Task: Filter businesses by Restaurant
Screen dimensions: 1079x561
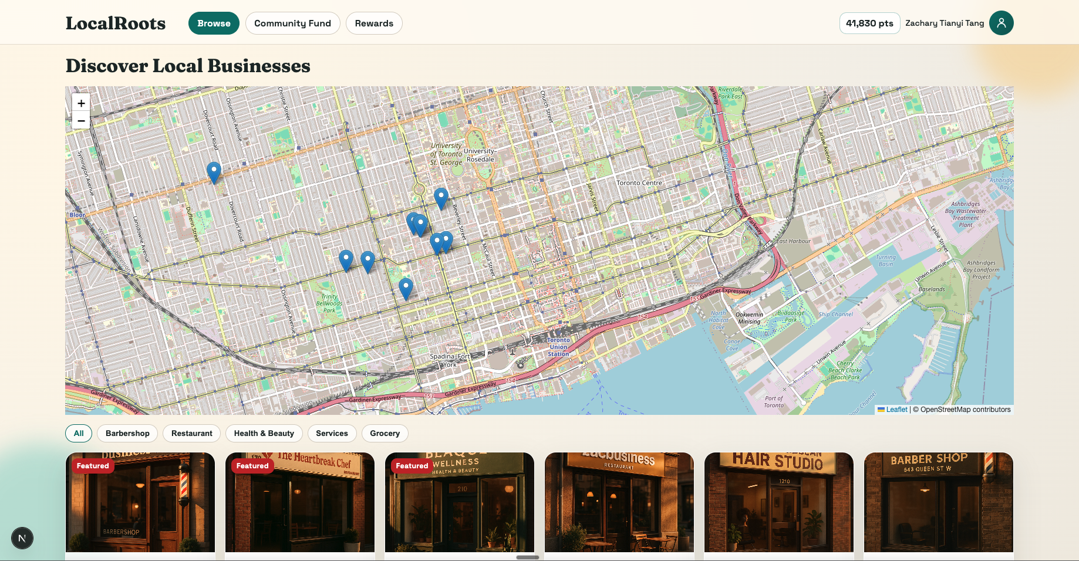Action: (x=192, y=434)
